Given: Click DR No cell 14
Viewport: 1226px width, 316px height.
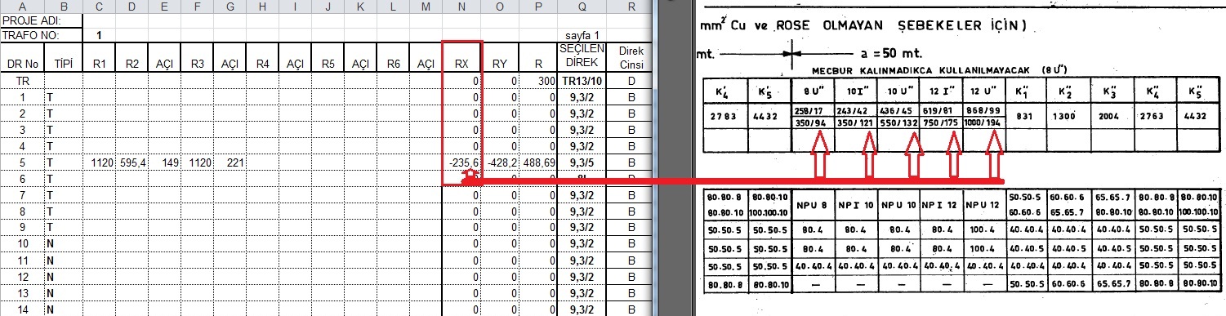Looking at the screenshot, I should tap(21, 309).
